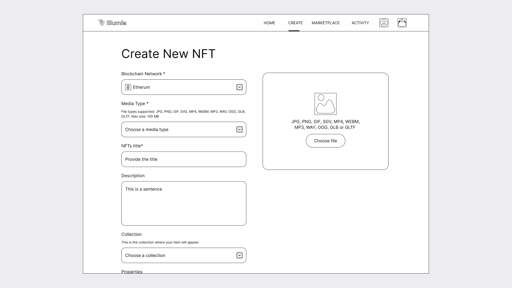Switch to the MARKETPLACE tab

coord(326,23)
